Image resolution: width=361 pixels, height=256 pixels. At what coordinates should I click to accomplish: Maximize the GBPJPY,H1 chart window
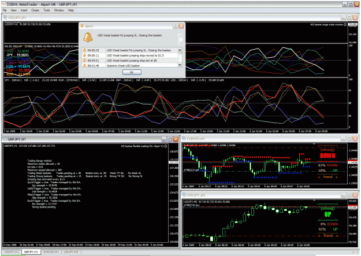(x=169, y=139)
